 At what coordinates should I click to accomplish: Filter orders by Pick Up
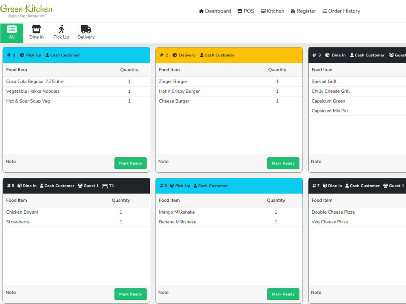61,33
